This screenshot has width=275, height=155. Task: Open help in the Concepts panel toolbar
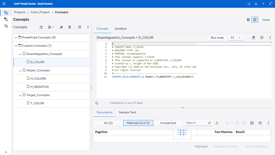click(80, 27)
